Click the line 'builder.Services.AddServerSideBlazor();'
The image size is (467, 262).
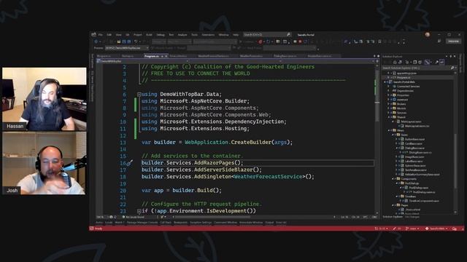click(x=201, y=170)
